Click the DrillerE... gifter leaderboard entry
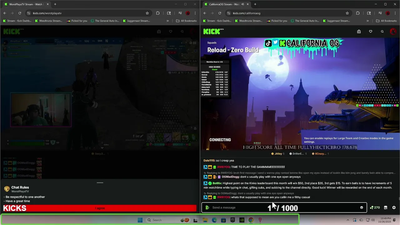The width and height of the screenshot is (400, 225). point(298,154)
